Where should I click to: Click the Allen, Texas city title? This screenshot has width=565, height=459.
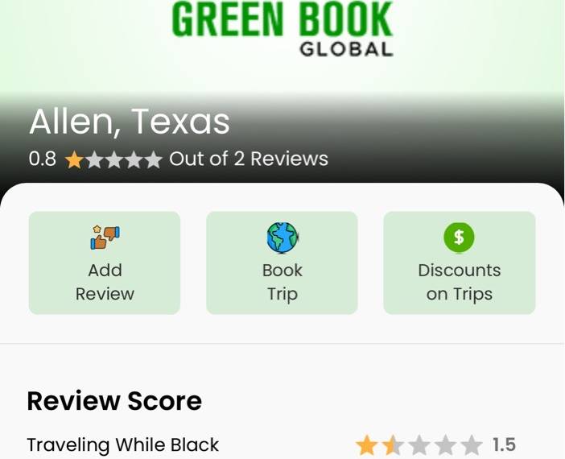[130, 122]
